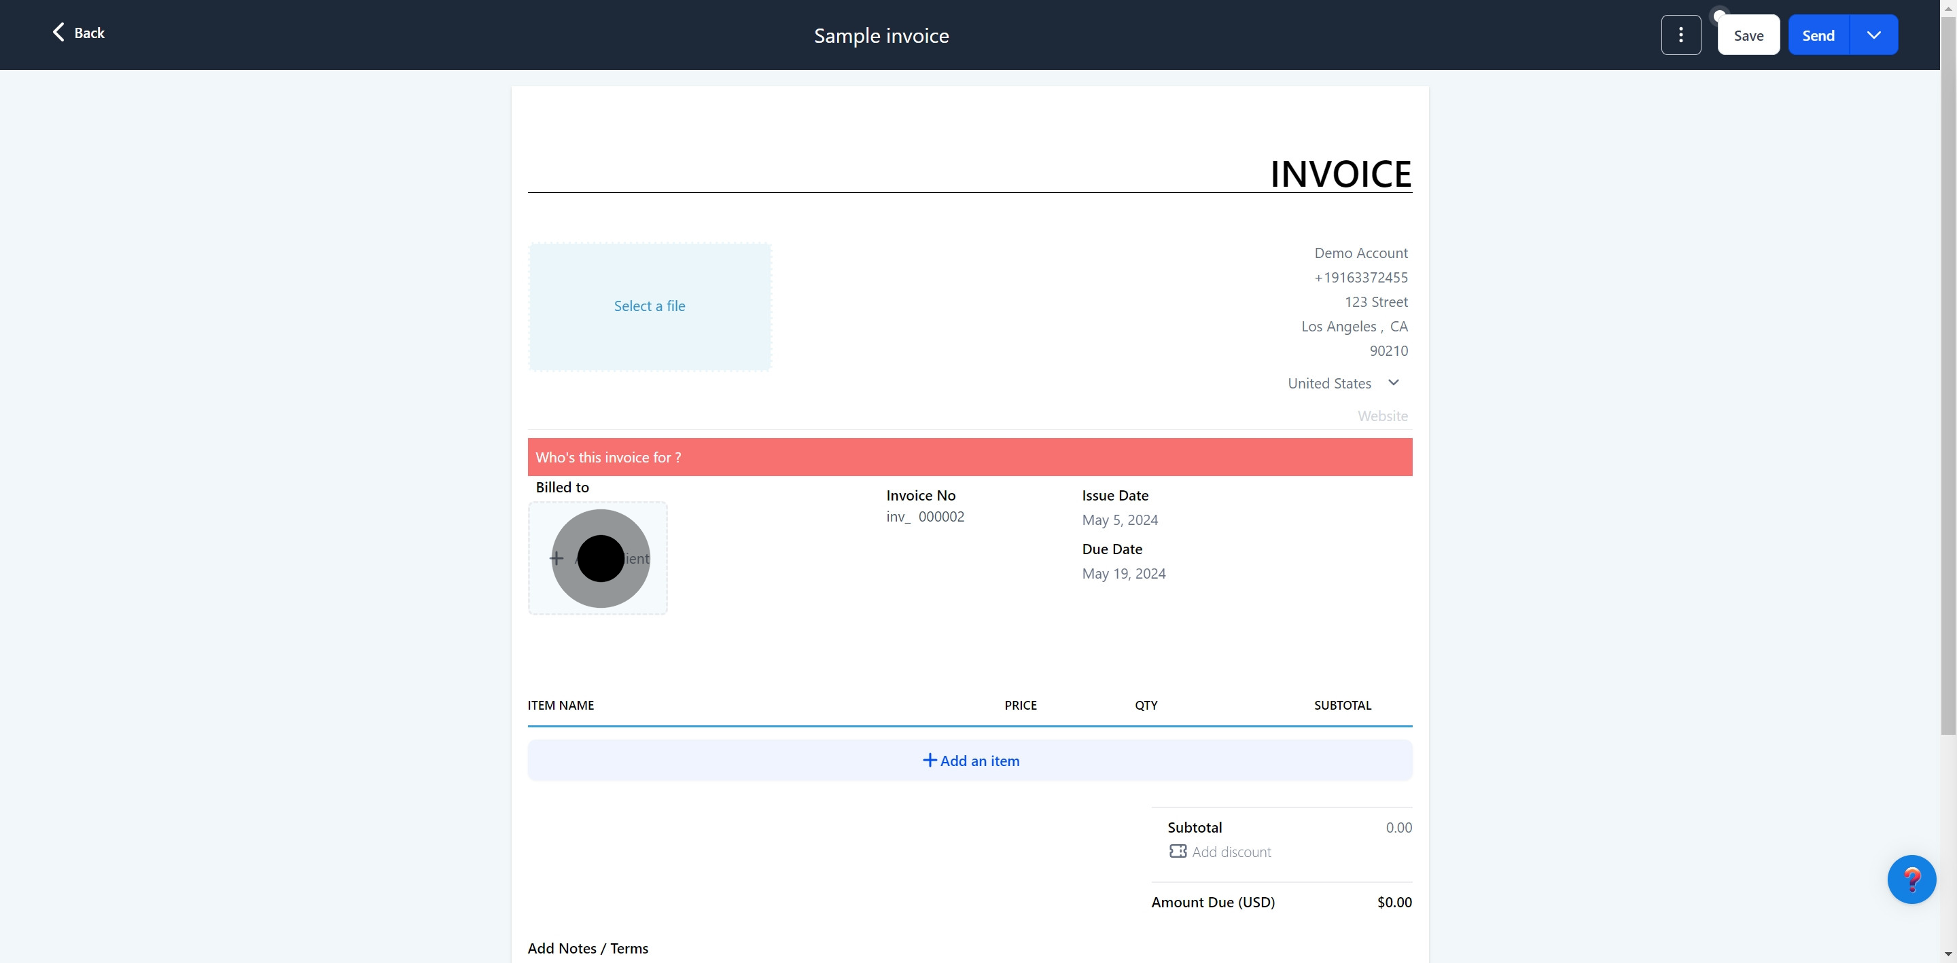Click the Back arrow icon
This screenshot has width=1957, height=963.
click(x=58, y=32)
